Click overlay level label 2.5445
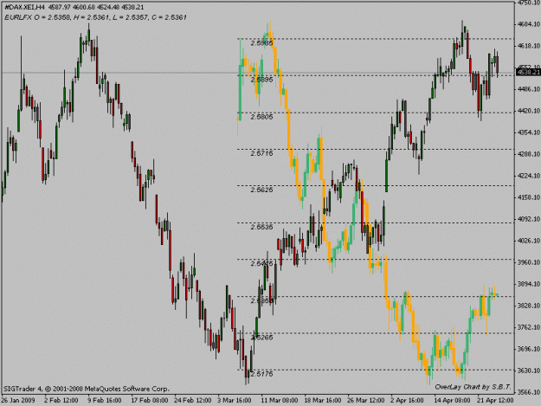Viewport: 541px width, 406px height. coord(261,263)
